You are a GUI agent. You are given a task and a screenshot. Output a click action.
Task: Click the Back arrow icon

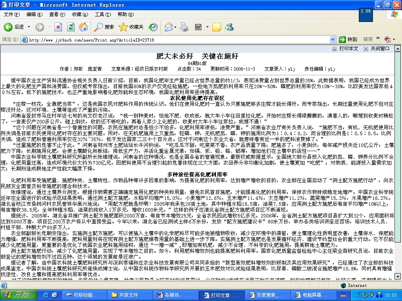8,27
